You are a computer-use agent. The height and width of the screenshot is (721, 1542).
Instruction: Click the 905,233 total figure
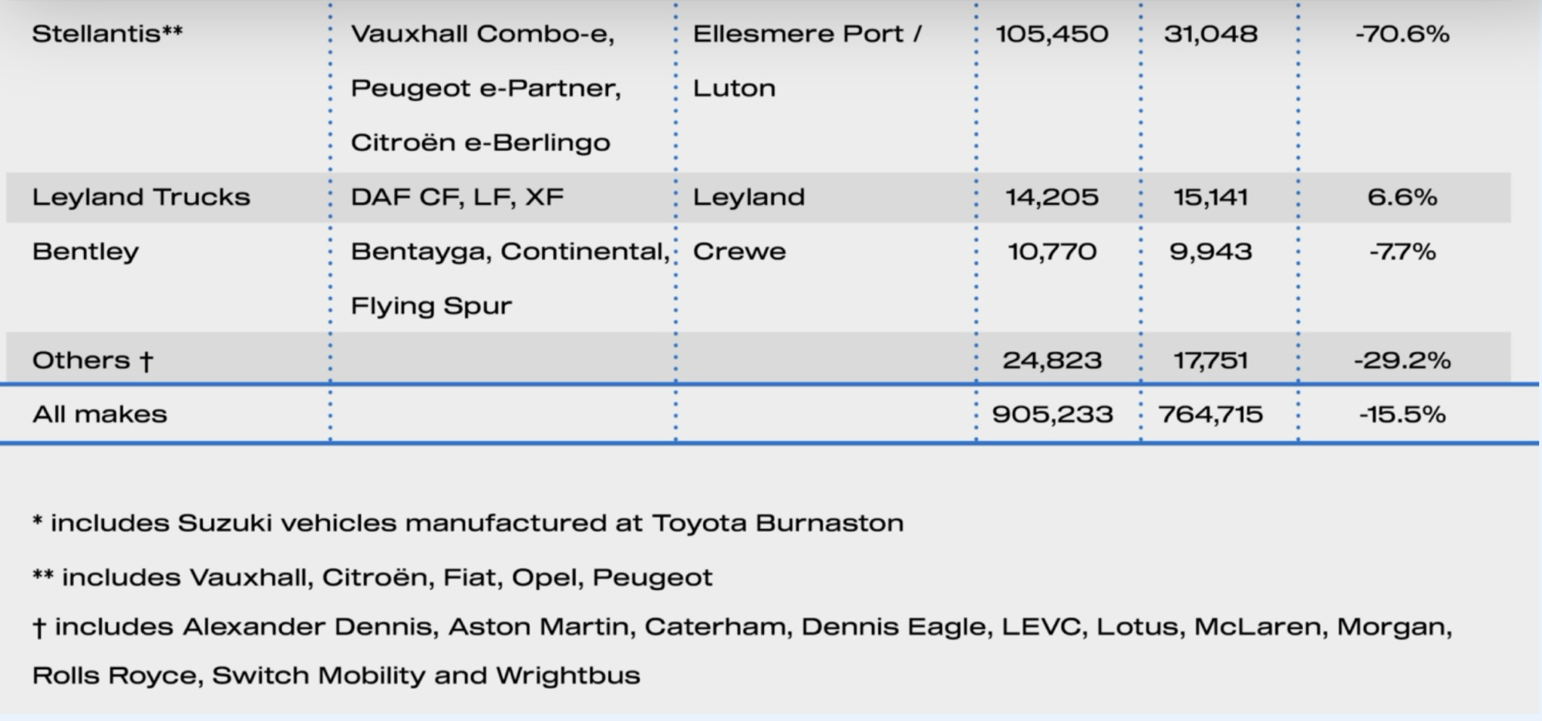(x=1052, y=415)
